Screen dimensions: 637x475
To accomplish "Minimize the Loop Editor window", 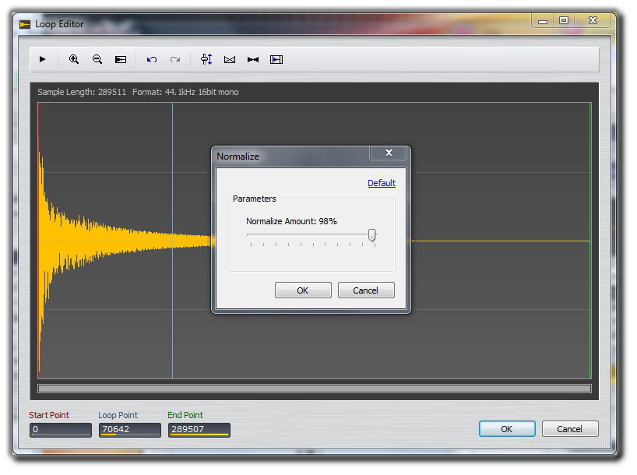I will pyautogui.click(x=543, y=20).
